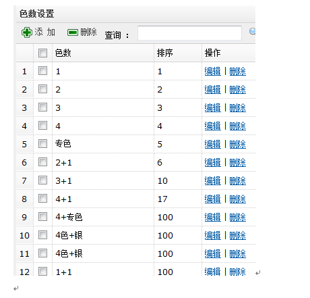The image size is (310, 298).
Task: Click 编辑 for row 10 4色+银
Action: coord(213,235)
